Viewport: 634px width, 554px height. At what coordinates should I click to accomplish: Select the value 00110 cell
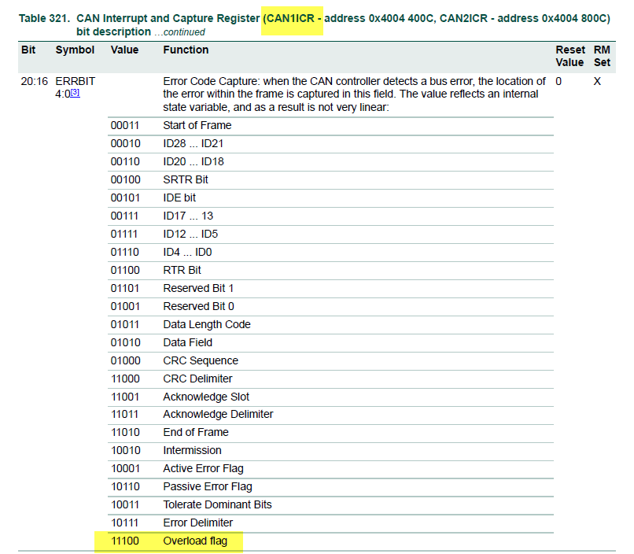[125, 162]
